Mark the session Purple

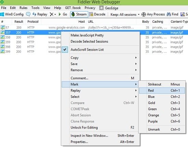coord(162,121)
